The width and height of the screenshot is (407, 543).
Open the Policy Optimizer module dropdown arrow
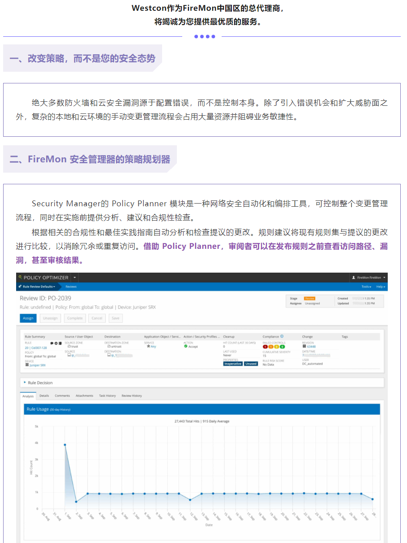click(75, 278)
